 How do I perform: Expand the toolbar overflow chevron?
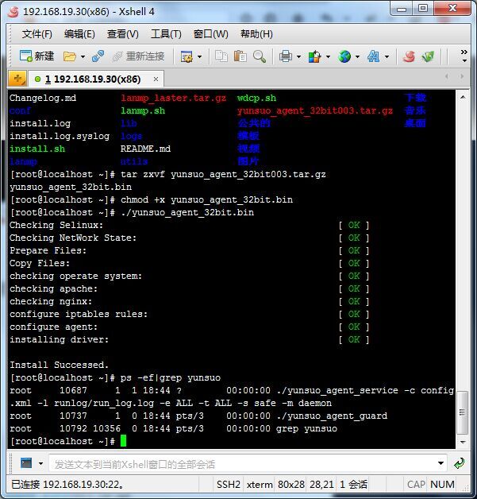pos(464,56)
